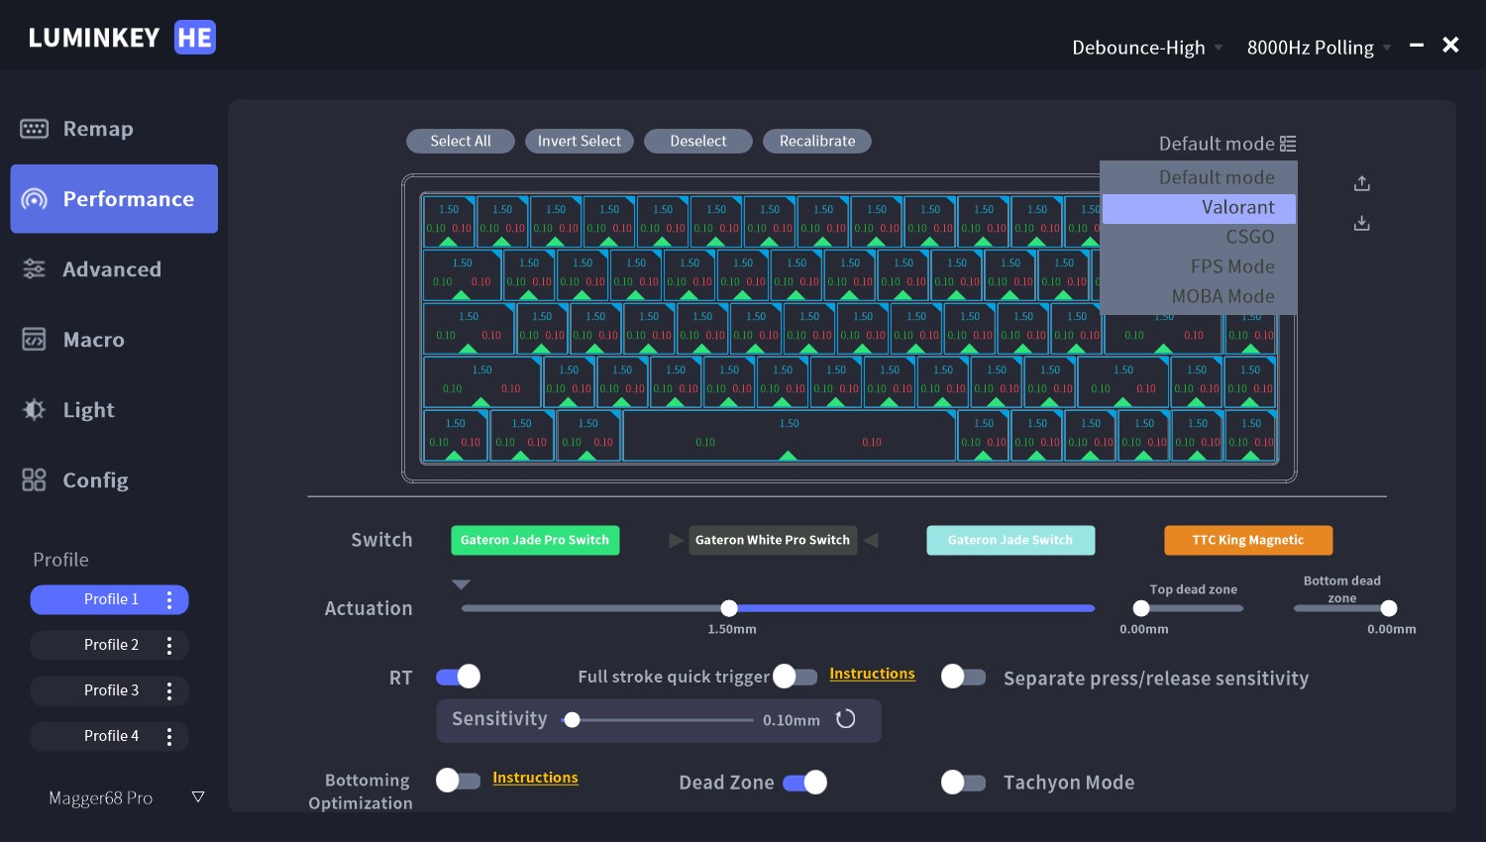
Task: Reset sensitivity with the circular arrow icon
Action: point(845,719)
